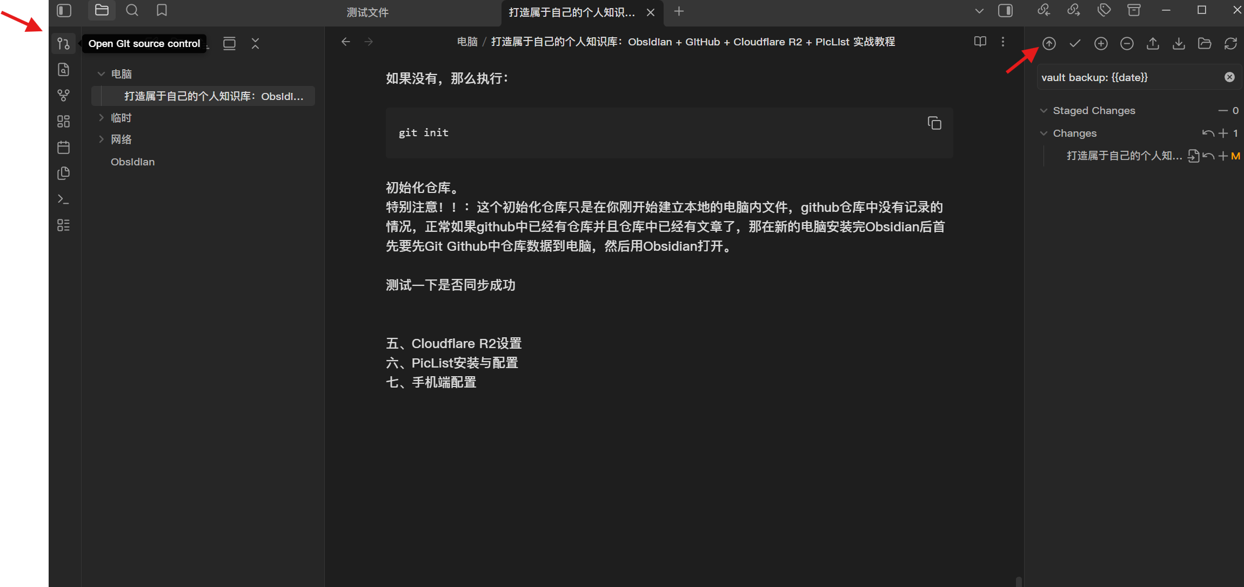This screenshot has height=587, width=1244.
Task: Copy the git init code block
Action: tap(934, 123)
